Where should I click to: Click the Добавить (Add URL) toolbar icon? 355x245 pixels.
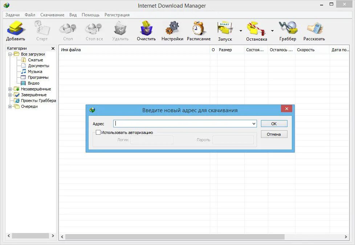coord(15,28)
